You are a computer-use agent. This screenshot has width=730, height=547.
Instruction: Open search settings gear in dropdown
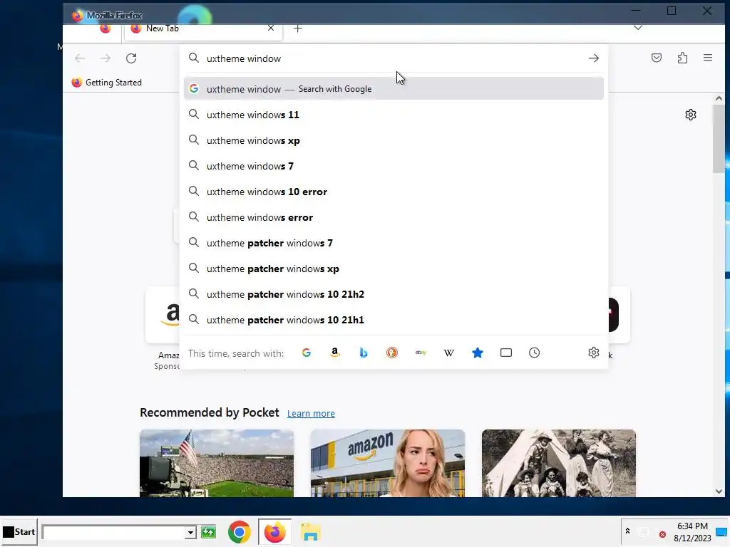pos(594,353)
